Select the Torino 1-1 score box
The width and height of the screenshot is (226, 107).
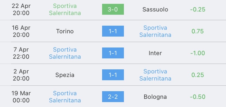pos(113,31)
